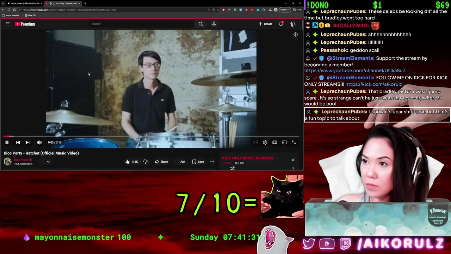Image resolution: width=451 pixels, height=254 pixels.
Task: Bookmark this page with the star icon
Action: (218, 10)
